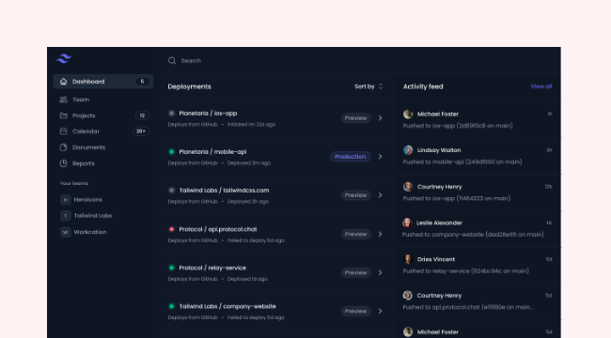Click 'Pushed to company-website' activity text
Viewport: 611px width, 338px height.
pyautogui.click(x=473, y=235)
